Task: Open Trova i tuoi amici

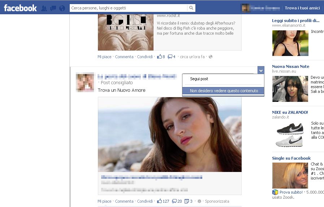Action: pyautogui.click(x=302, y=8)
